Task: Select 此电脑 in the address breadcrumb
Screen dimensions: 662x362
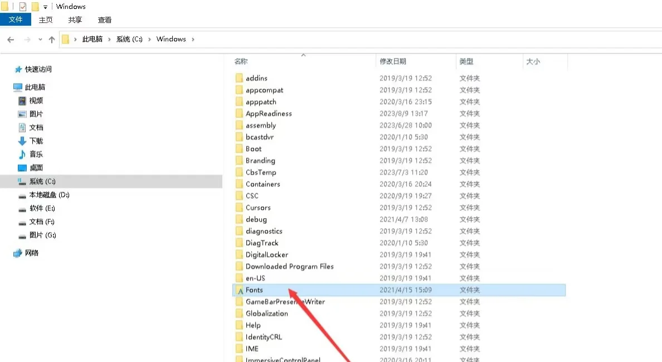Action: [93, 39]
